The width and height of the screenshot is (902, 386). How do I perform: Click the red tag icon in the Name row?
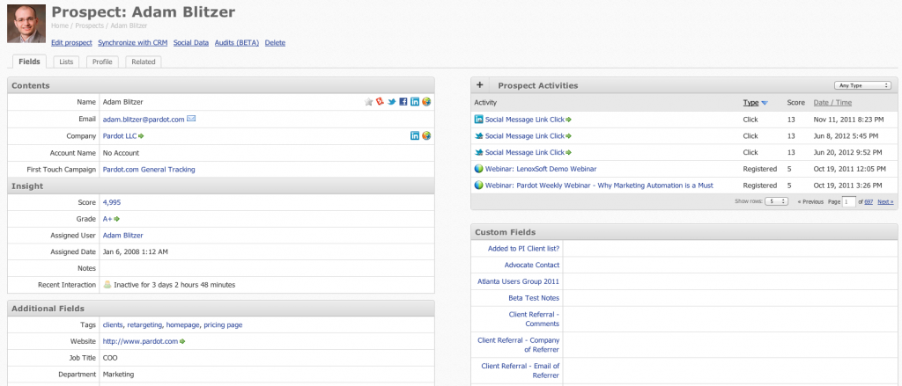[380, 102]
